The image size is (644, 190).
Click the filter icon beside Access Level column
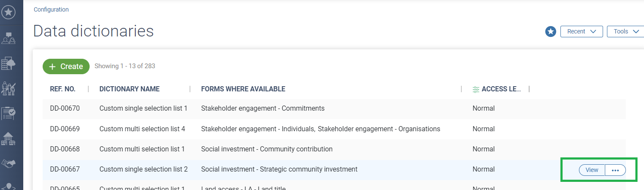(476, 89)
